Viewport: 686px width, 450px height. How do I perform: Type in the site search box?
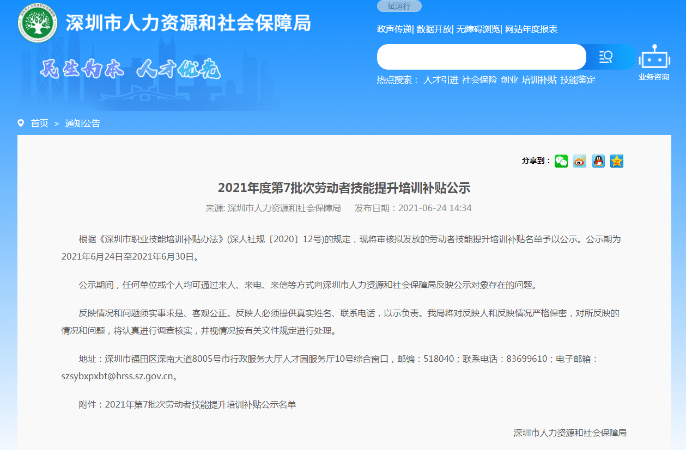click(481, 57)
